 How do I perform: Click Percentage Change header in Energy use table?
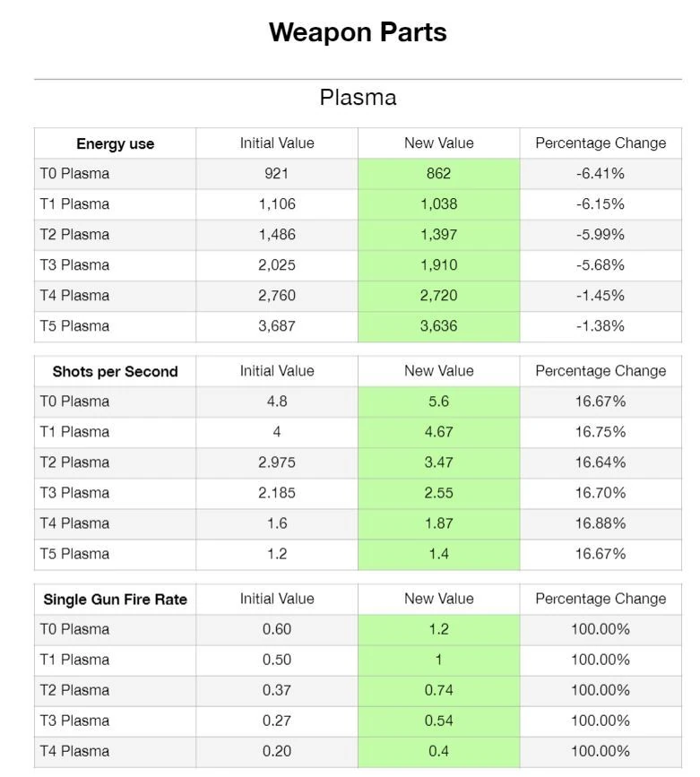pos(600,143)
